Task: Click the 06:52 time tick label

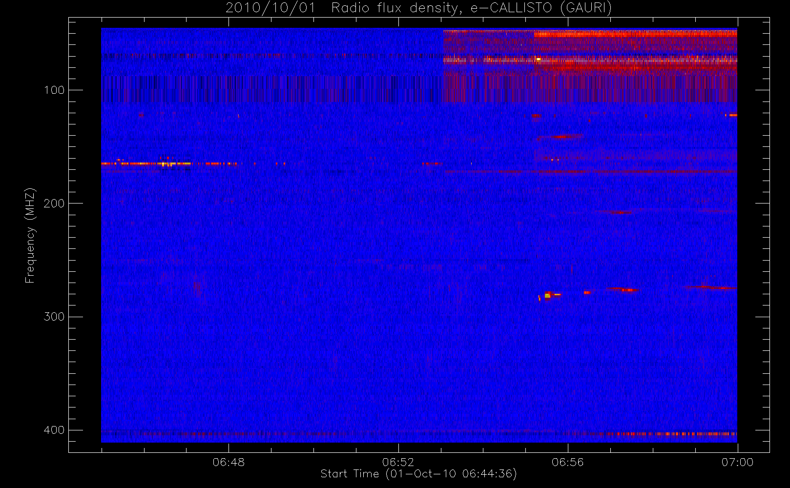Action: [398, 462]
